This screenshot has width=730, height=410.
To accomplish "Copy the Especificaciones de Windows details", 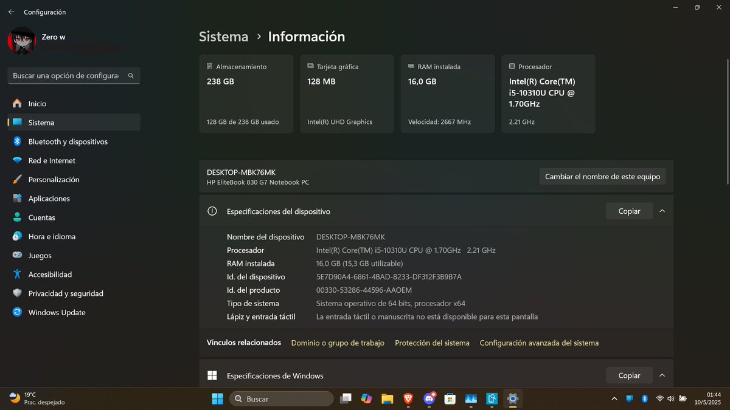I will [629, 375].
